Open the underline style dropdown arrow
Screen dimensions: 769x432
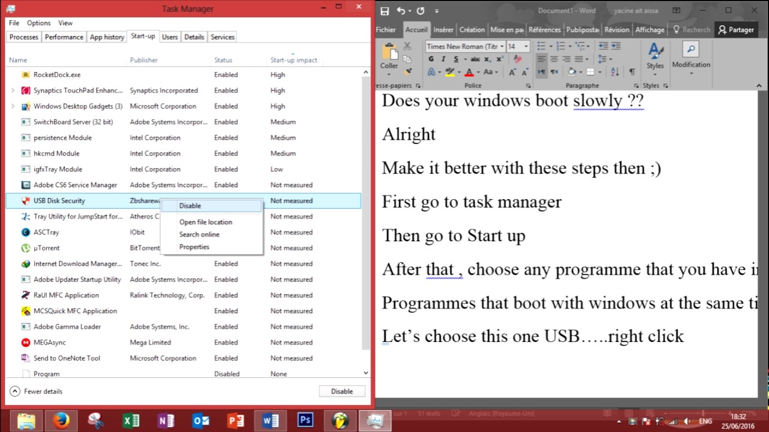tap(464, 59)
